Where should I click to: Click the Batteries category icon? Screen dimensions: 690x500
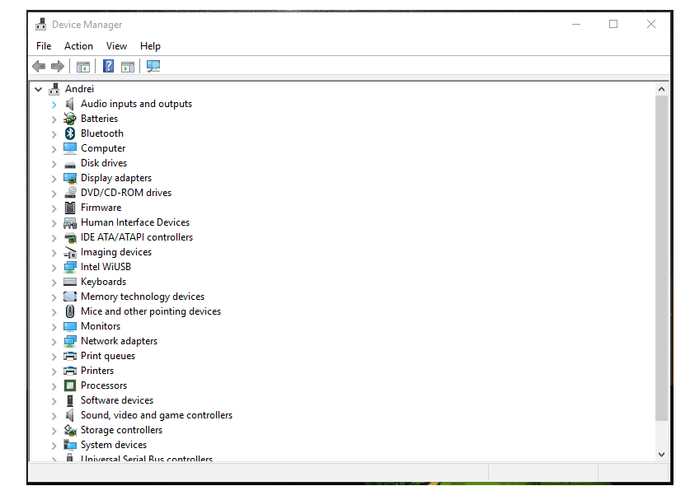point(70,119)
